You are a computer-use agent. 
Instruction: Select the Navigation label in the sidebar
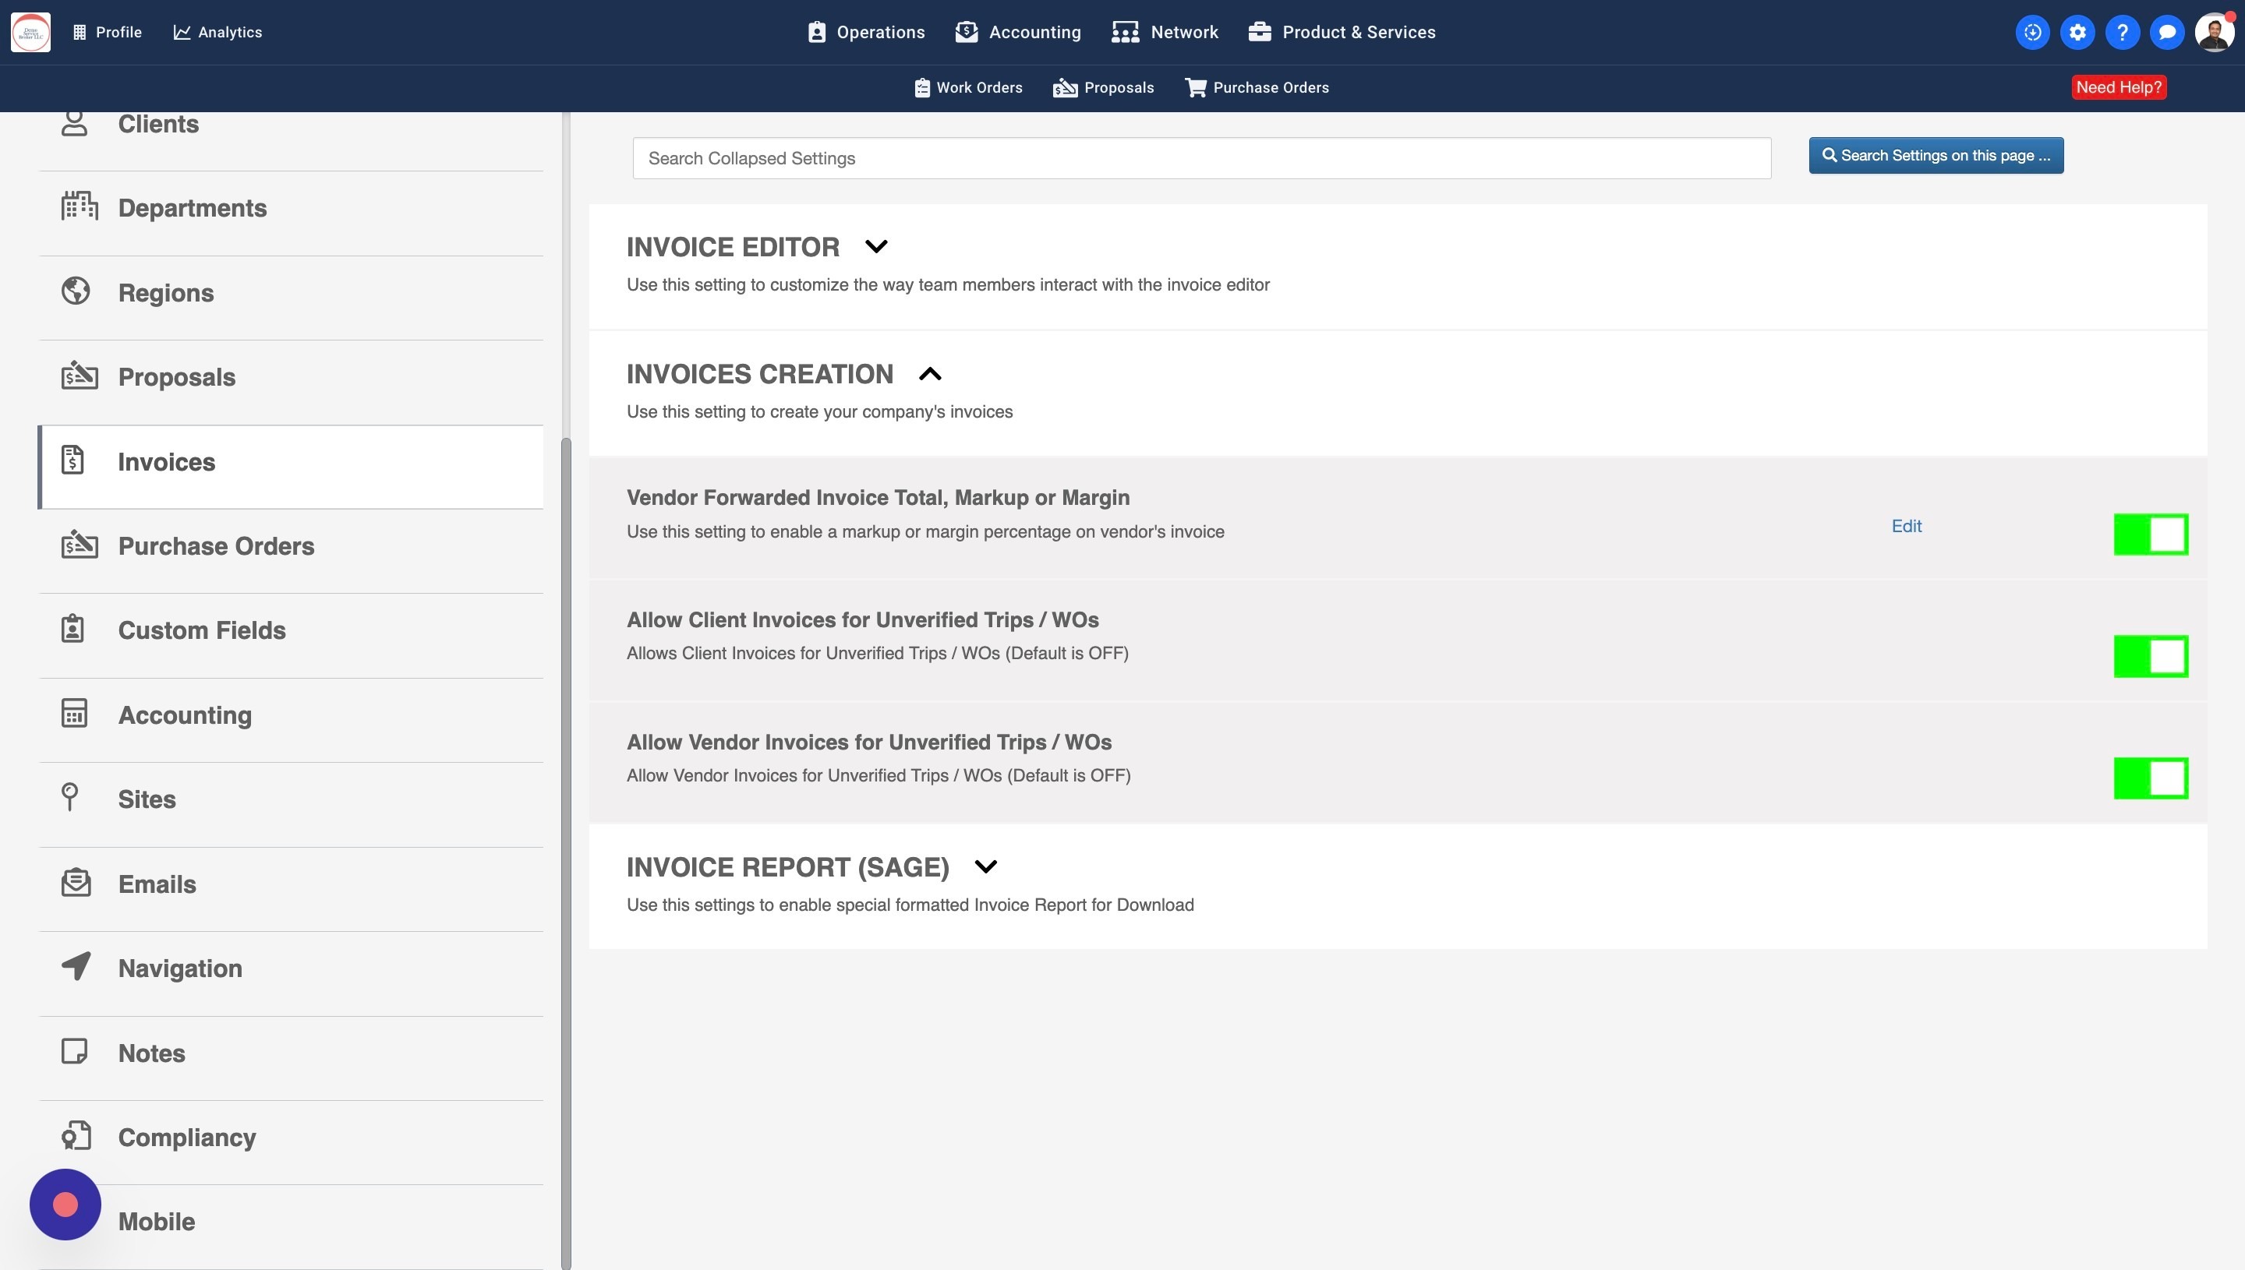(180, 968)
